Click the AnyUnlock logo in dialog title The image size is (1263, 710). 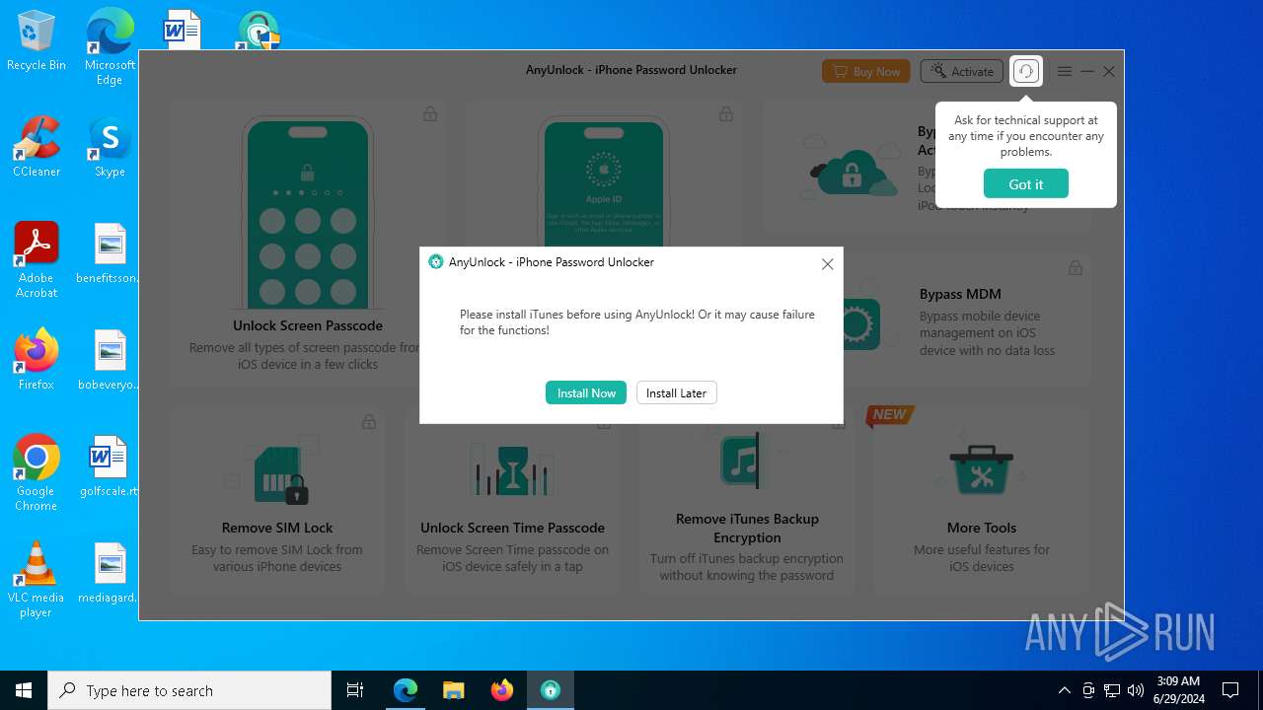tap(435, 262)
